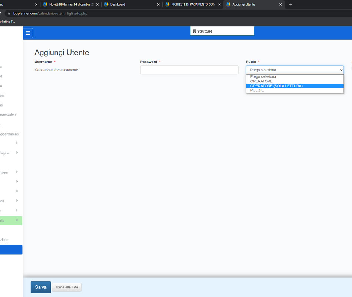Choose OPERATORE (SOLA LETTURA) role option
The width and height of the screenshot is (352, 297).
point(276,86)
